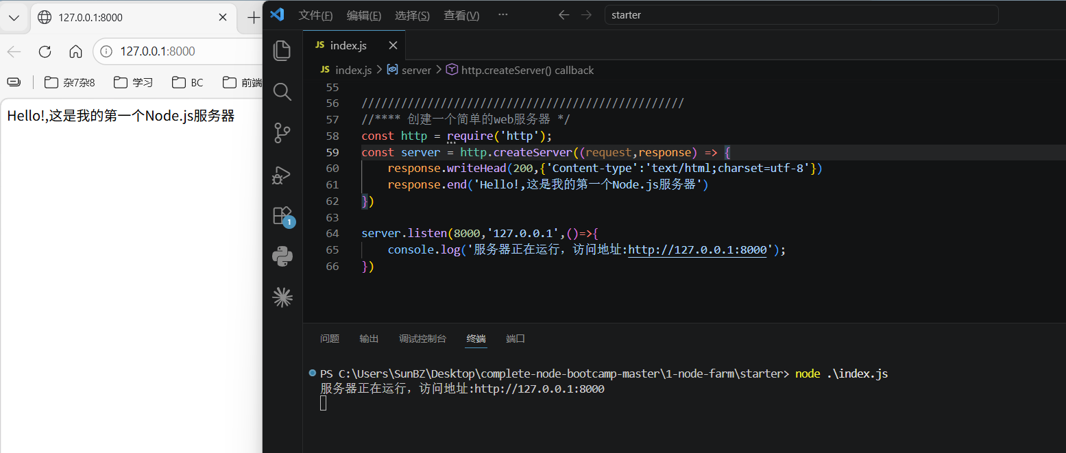Switch to the 端口 panel tab

516,339
